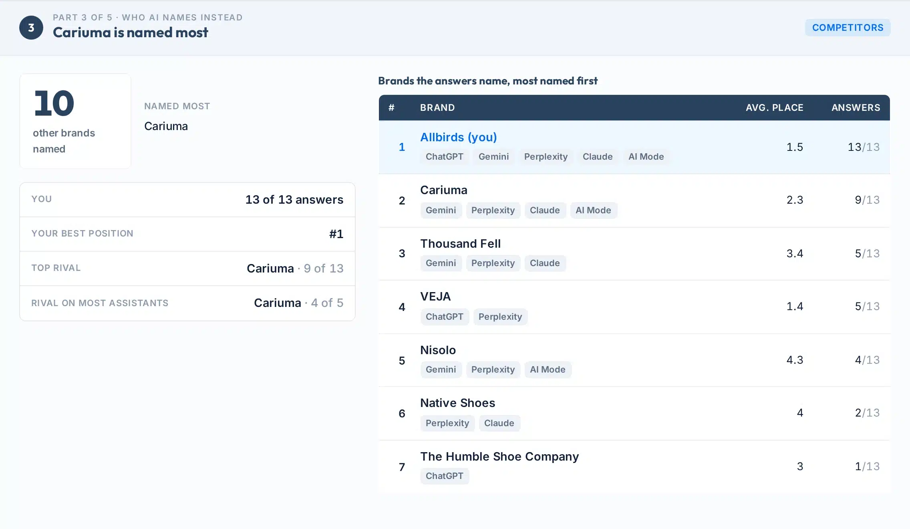This screenshot has width=910, height=529.
Task: Select Claude tag under Thousand Fell
Action: pyautogui.click(x=545, y=263)
